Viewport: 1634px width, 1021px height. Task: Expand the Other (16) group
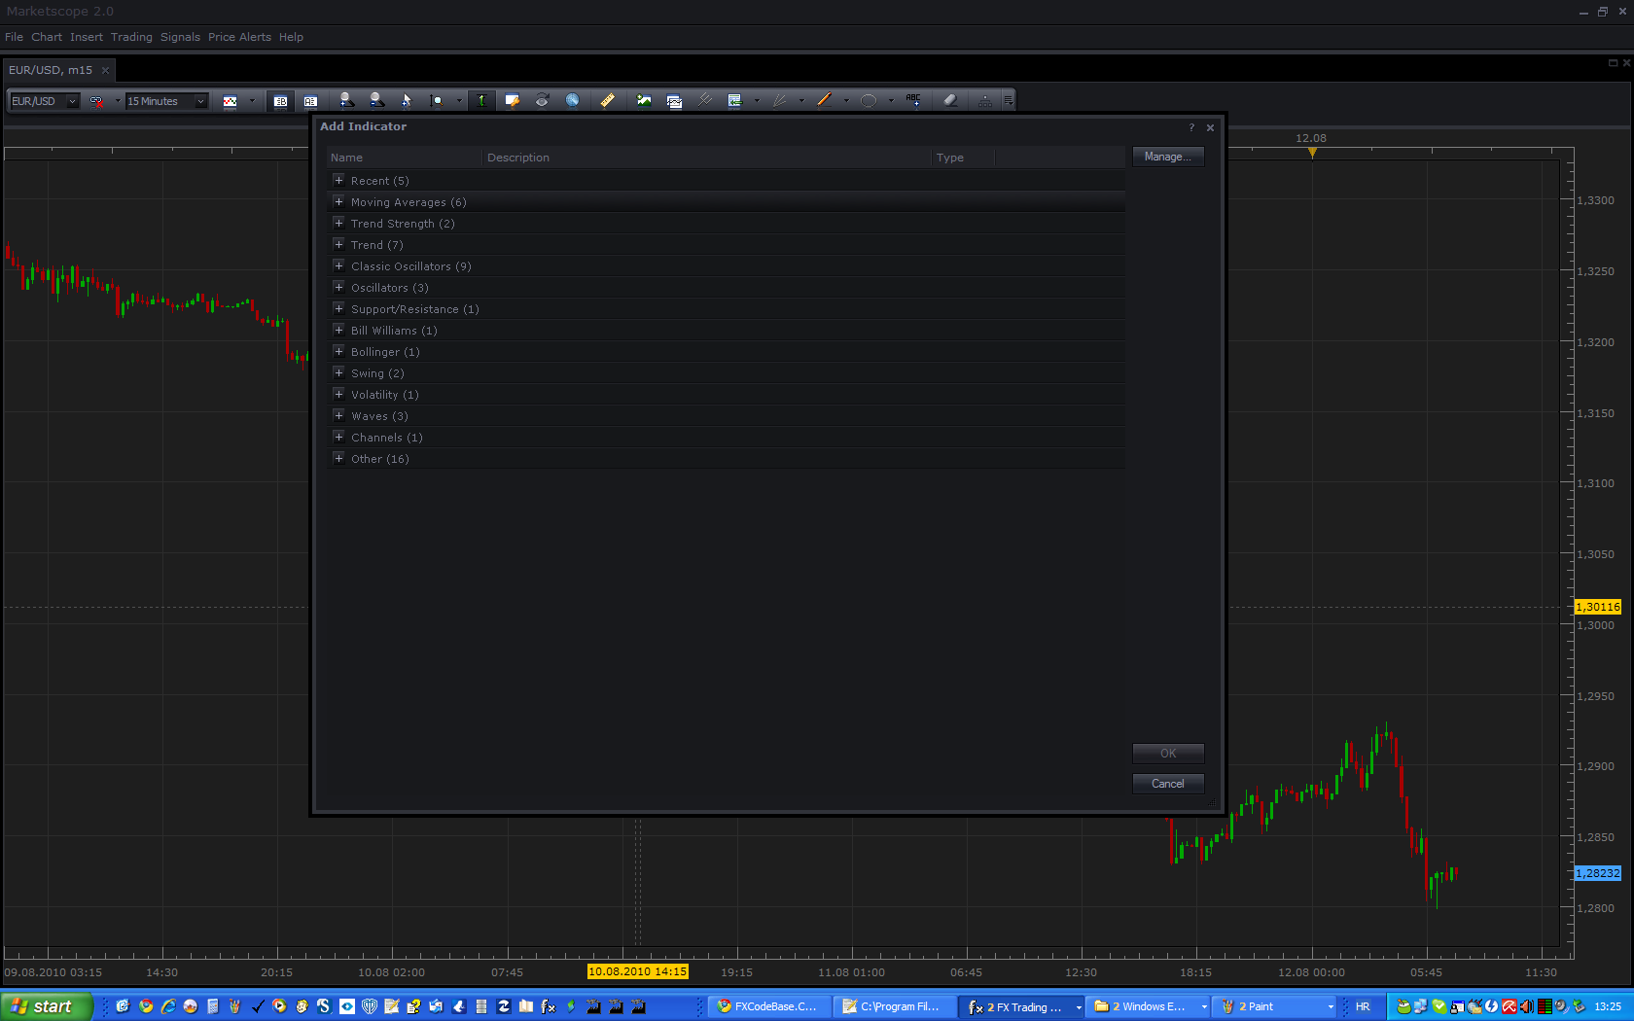coord(338,458)
